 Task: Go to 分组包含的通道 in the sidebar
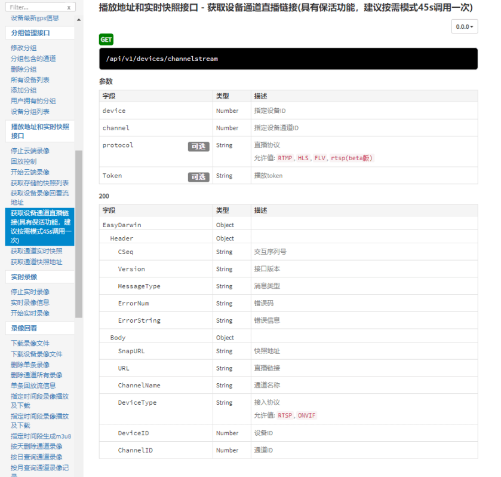pos(33,59)
